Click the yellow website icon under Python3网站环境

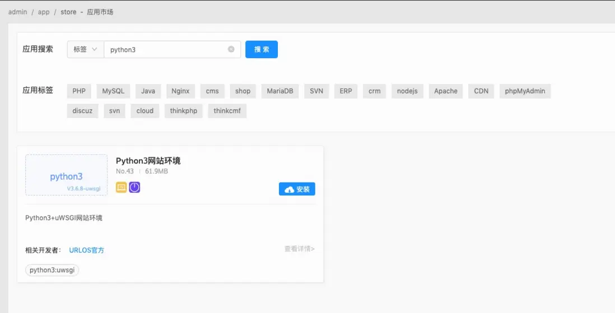pos(121,188)
